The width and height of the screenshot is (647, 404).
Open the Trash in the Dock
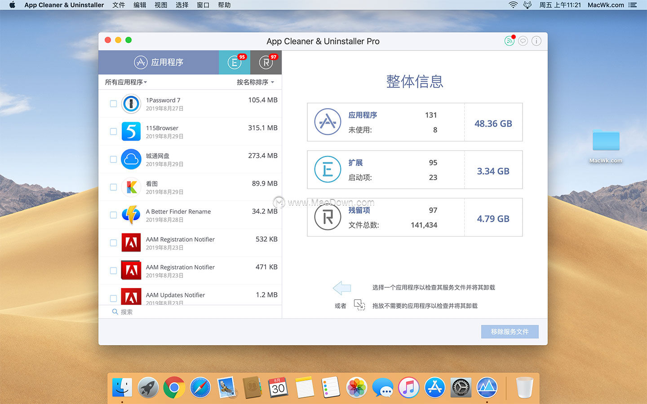coord(524,387)
